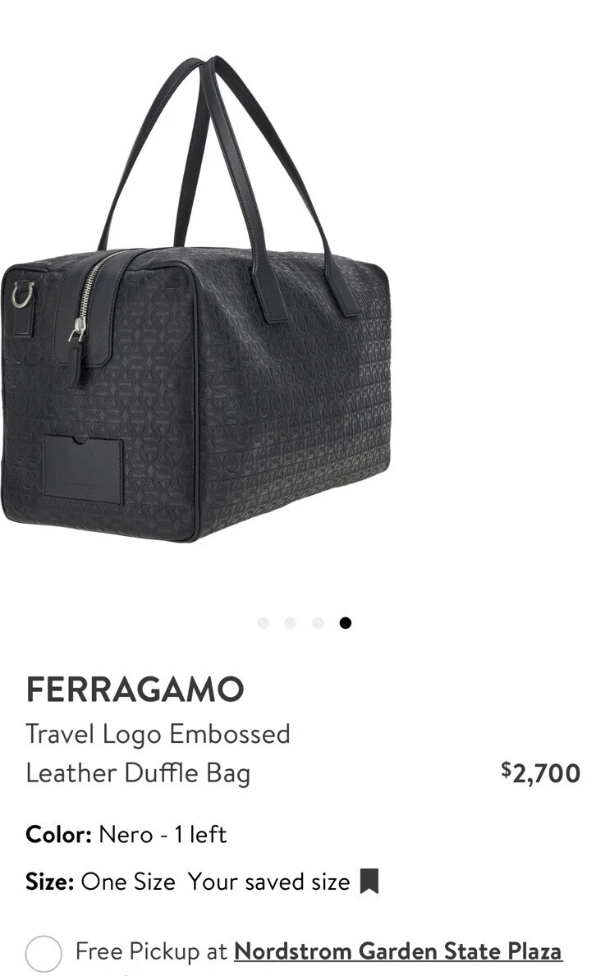Click the saved size bookmark icon

pos(369,882)
